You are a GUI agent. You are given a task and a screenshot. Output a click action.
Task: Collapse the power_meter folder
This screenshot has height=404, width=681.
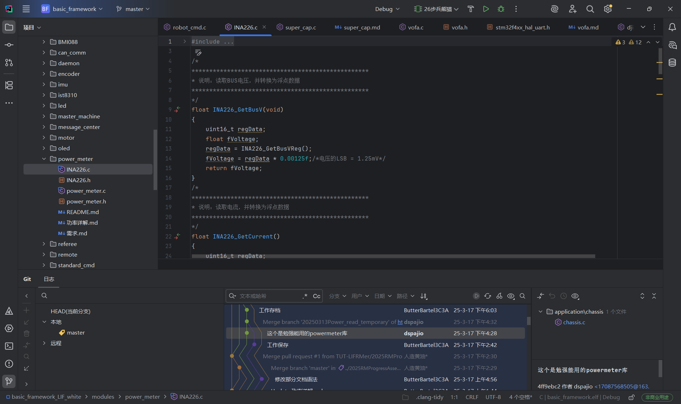coord(44,159)
